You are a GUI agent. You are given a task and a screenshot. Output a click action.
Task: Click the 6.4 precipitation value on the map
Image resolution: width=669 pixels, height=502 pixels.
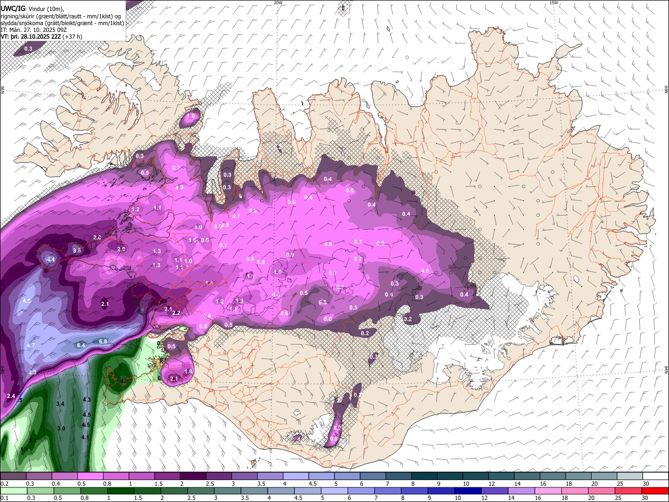tap(81, 345)
